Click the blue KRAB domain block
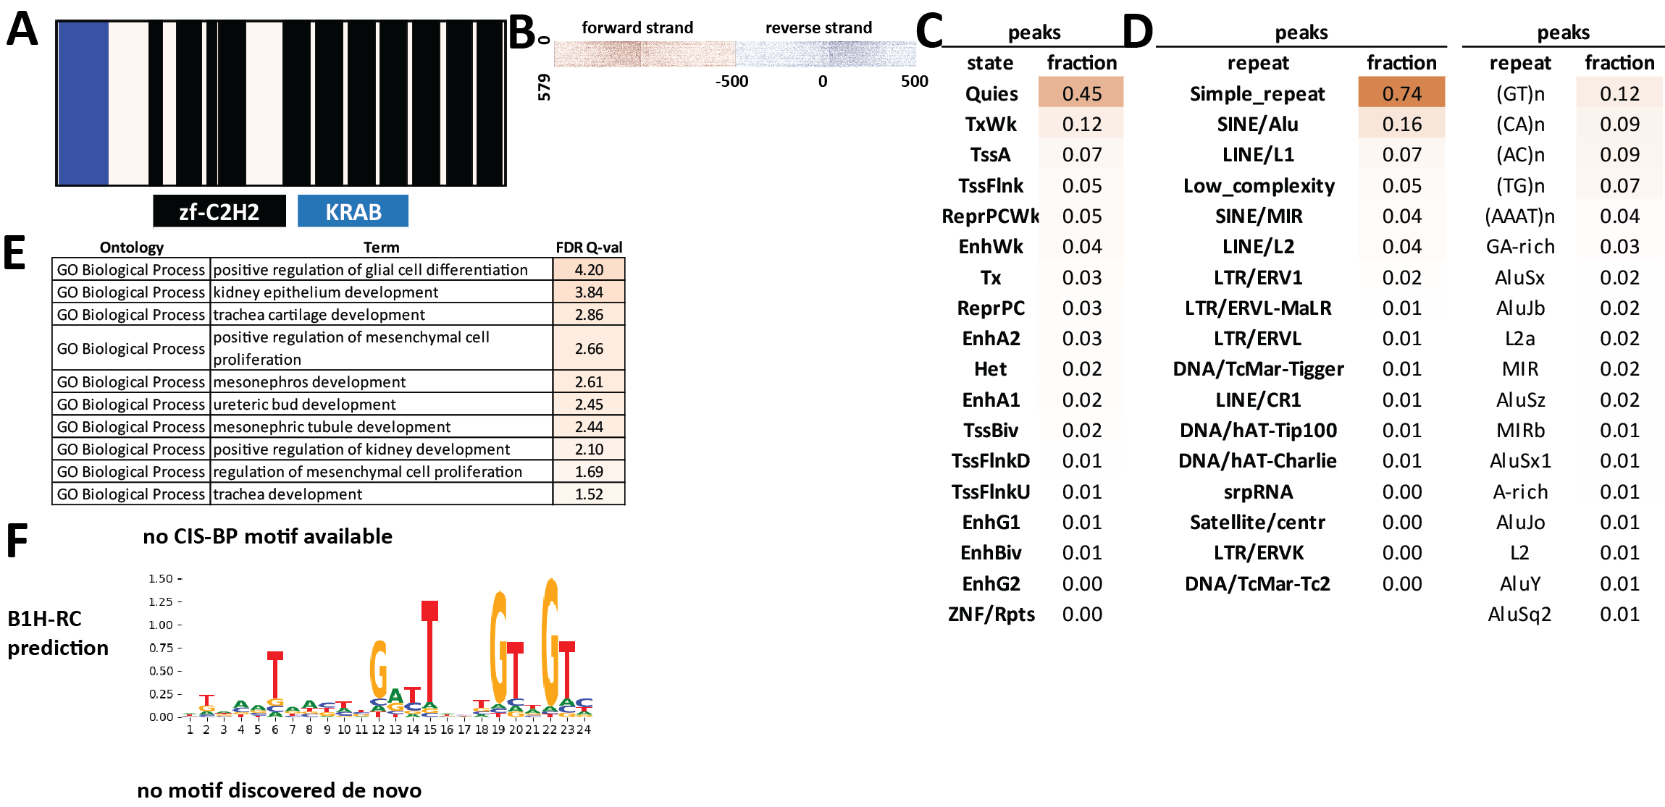The height and width of the screenshot is (807, 1665). tap(83, 103)
